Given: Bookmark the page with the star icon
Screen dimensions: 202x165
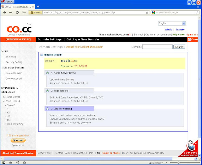Looking at the screenshot, I should [x=147, y=13].
